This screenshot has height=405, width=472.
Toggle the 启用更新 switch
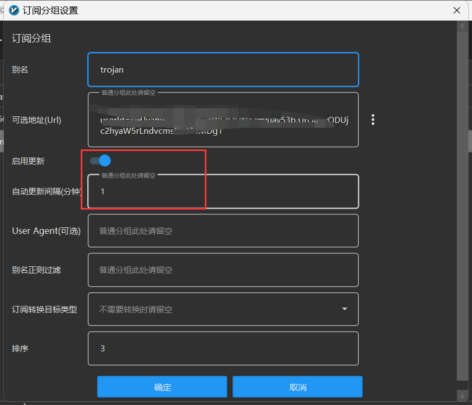100,161
